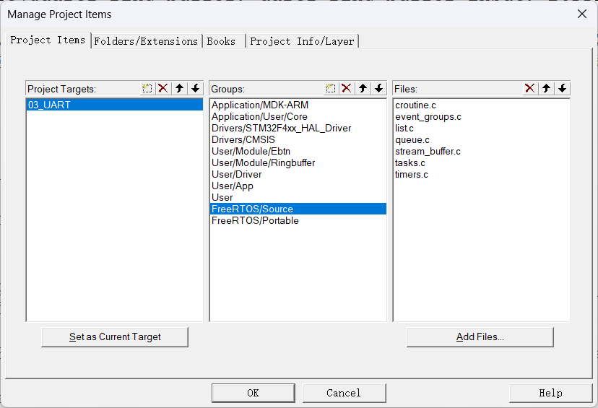Move project target down
This screenshot has width=598, height=408.
point(195,89)
